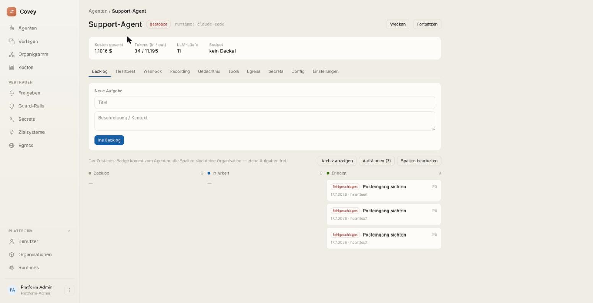Open Kosten via its bar chart icon
This screenshot has width=593, height=303.
(x=11, y=68)
